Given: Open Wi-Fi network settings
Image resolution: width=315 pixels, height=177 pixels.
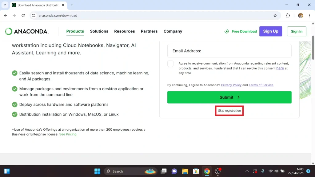Looking at the screenshot, I should [x=271, y=171].
